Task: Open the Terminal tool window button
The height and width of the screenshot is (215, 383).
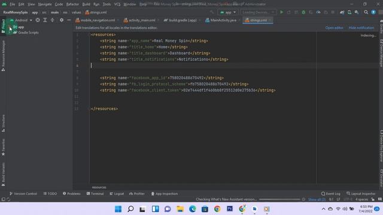Action: click(95, 193)
